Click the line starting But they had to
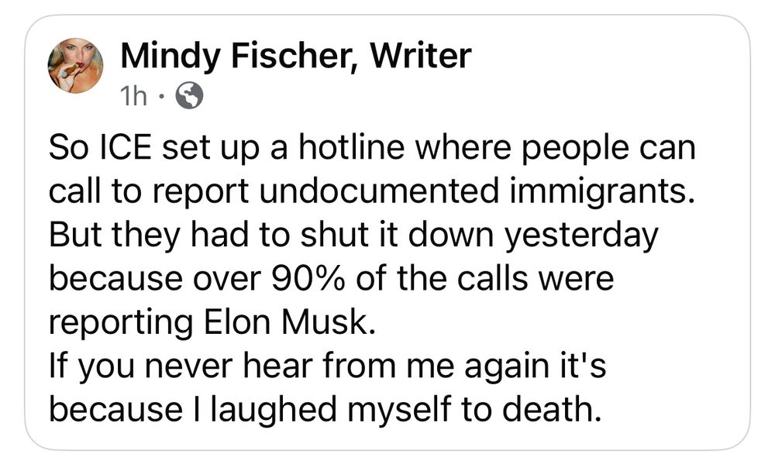The width and height of the screenshot is (775, 471). (353, 235)
